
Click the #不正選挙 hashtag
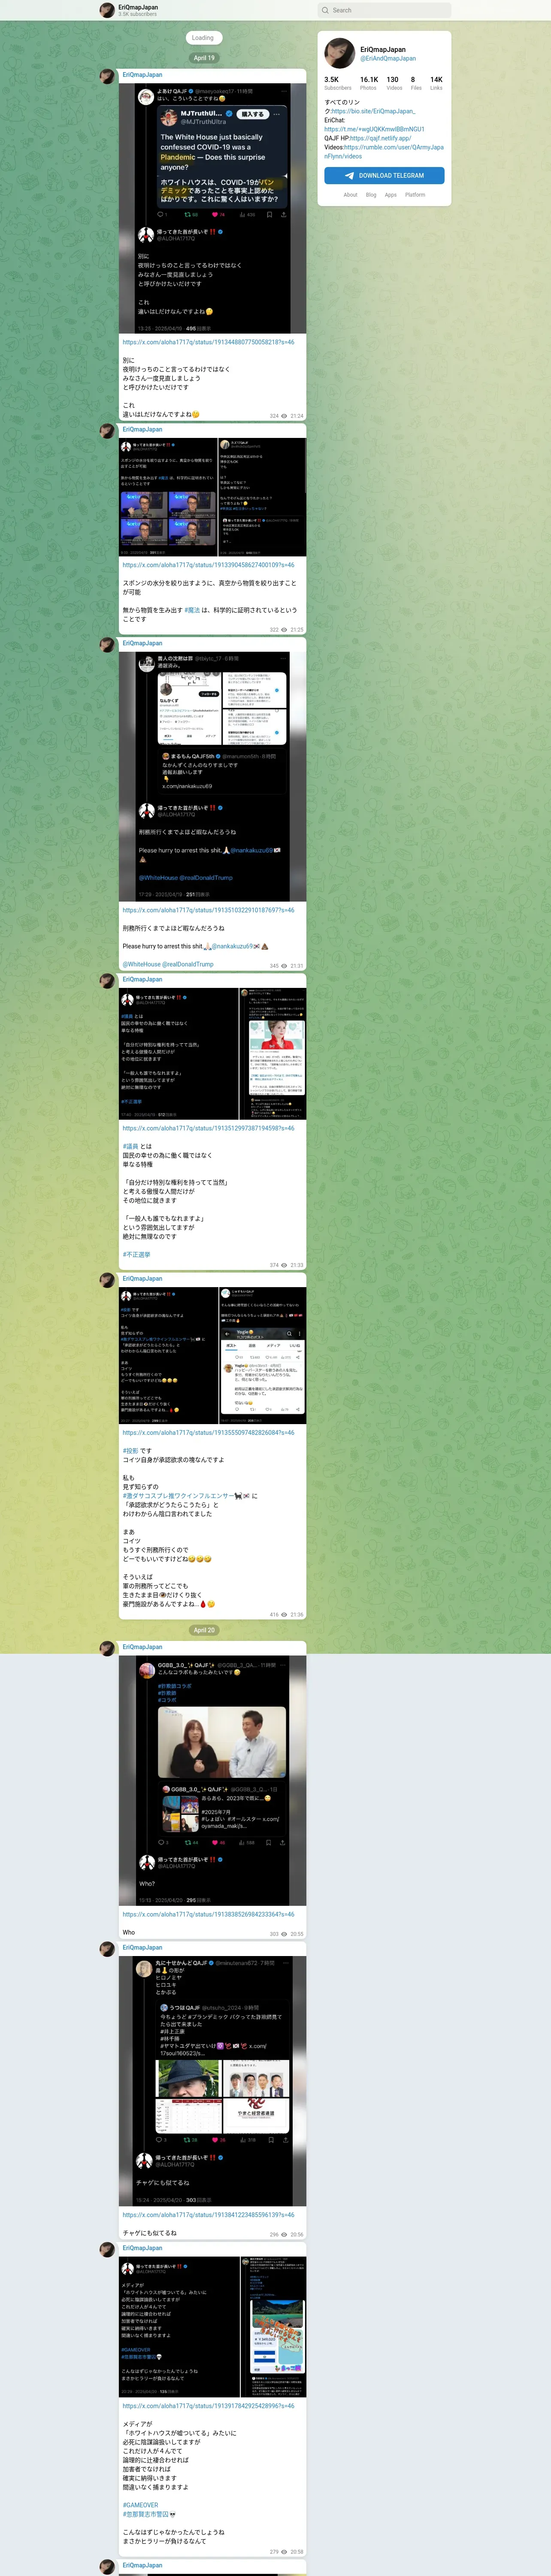(136, 1254)
